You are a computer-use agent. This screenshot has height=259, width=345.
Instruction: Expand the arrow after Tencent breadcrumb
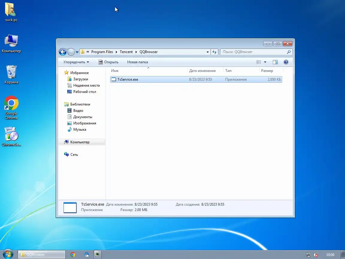(136, 52)
